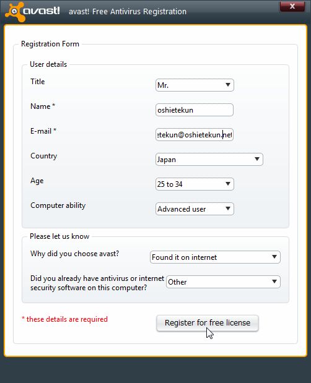
Task: Click the 'these details are required' note
Action: (x=64, y=319)
